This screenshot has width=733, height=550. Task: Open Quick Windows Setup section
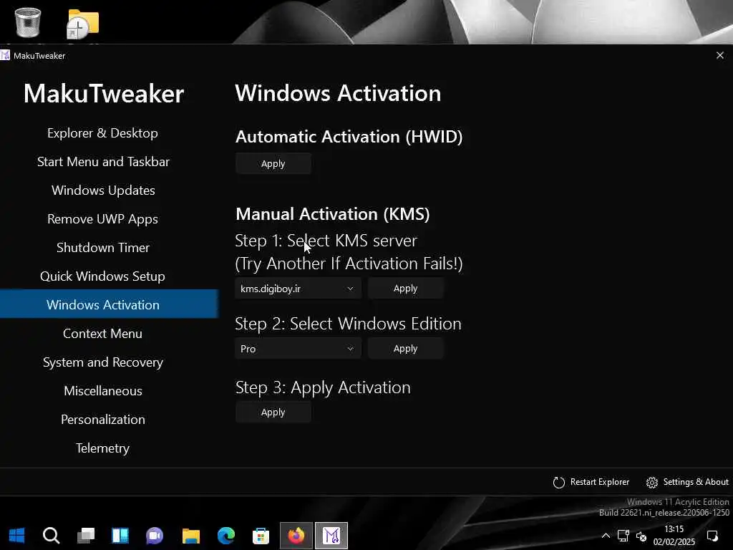(103, 276)
